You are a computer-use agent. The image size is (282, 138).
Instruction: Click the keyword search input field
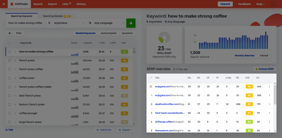pos(25,23)
